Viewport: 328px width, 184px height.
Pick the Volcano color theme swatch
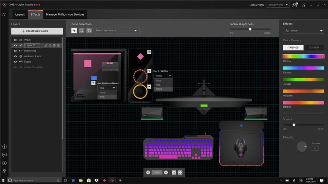[303, 91]
